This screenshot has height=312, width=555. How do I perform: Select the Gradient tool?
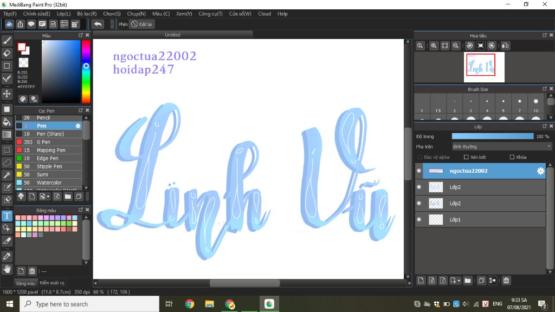[7, 134]
